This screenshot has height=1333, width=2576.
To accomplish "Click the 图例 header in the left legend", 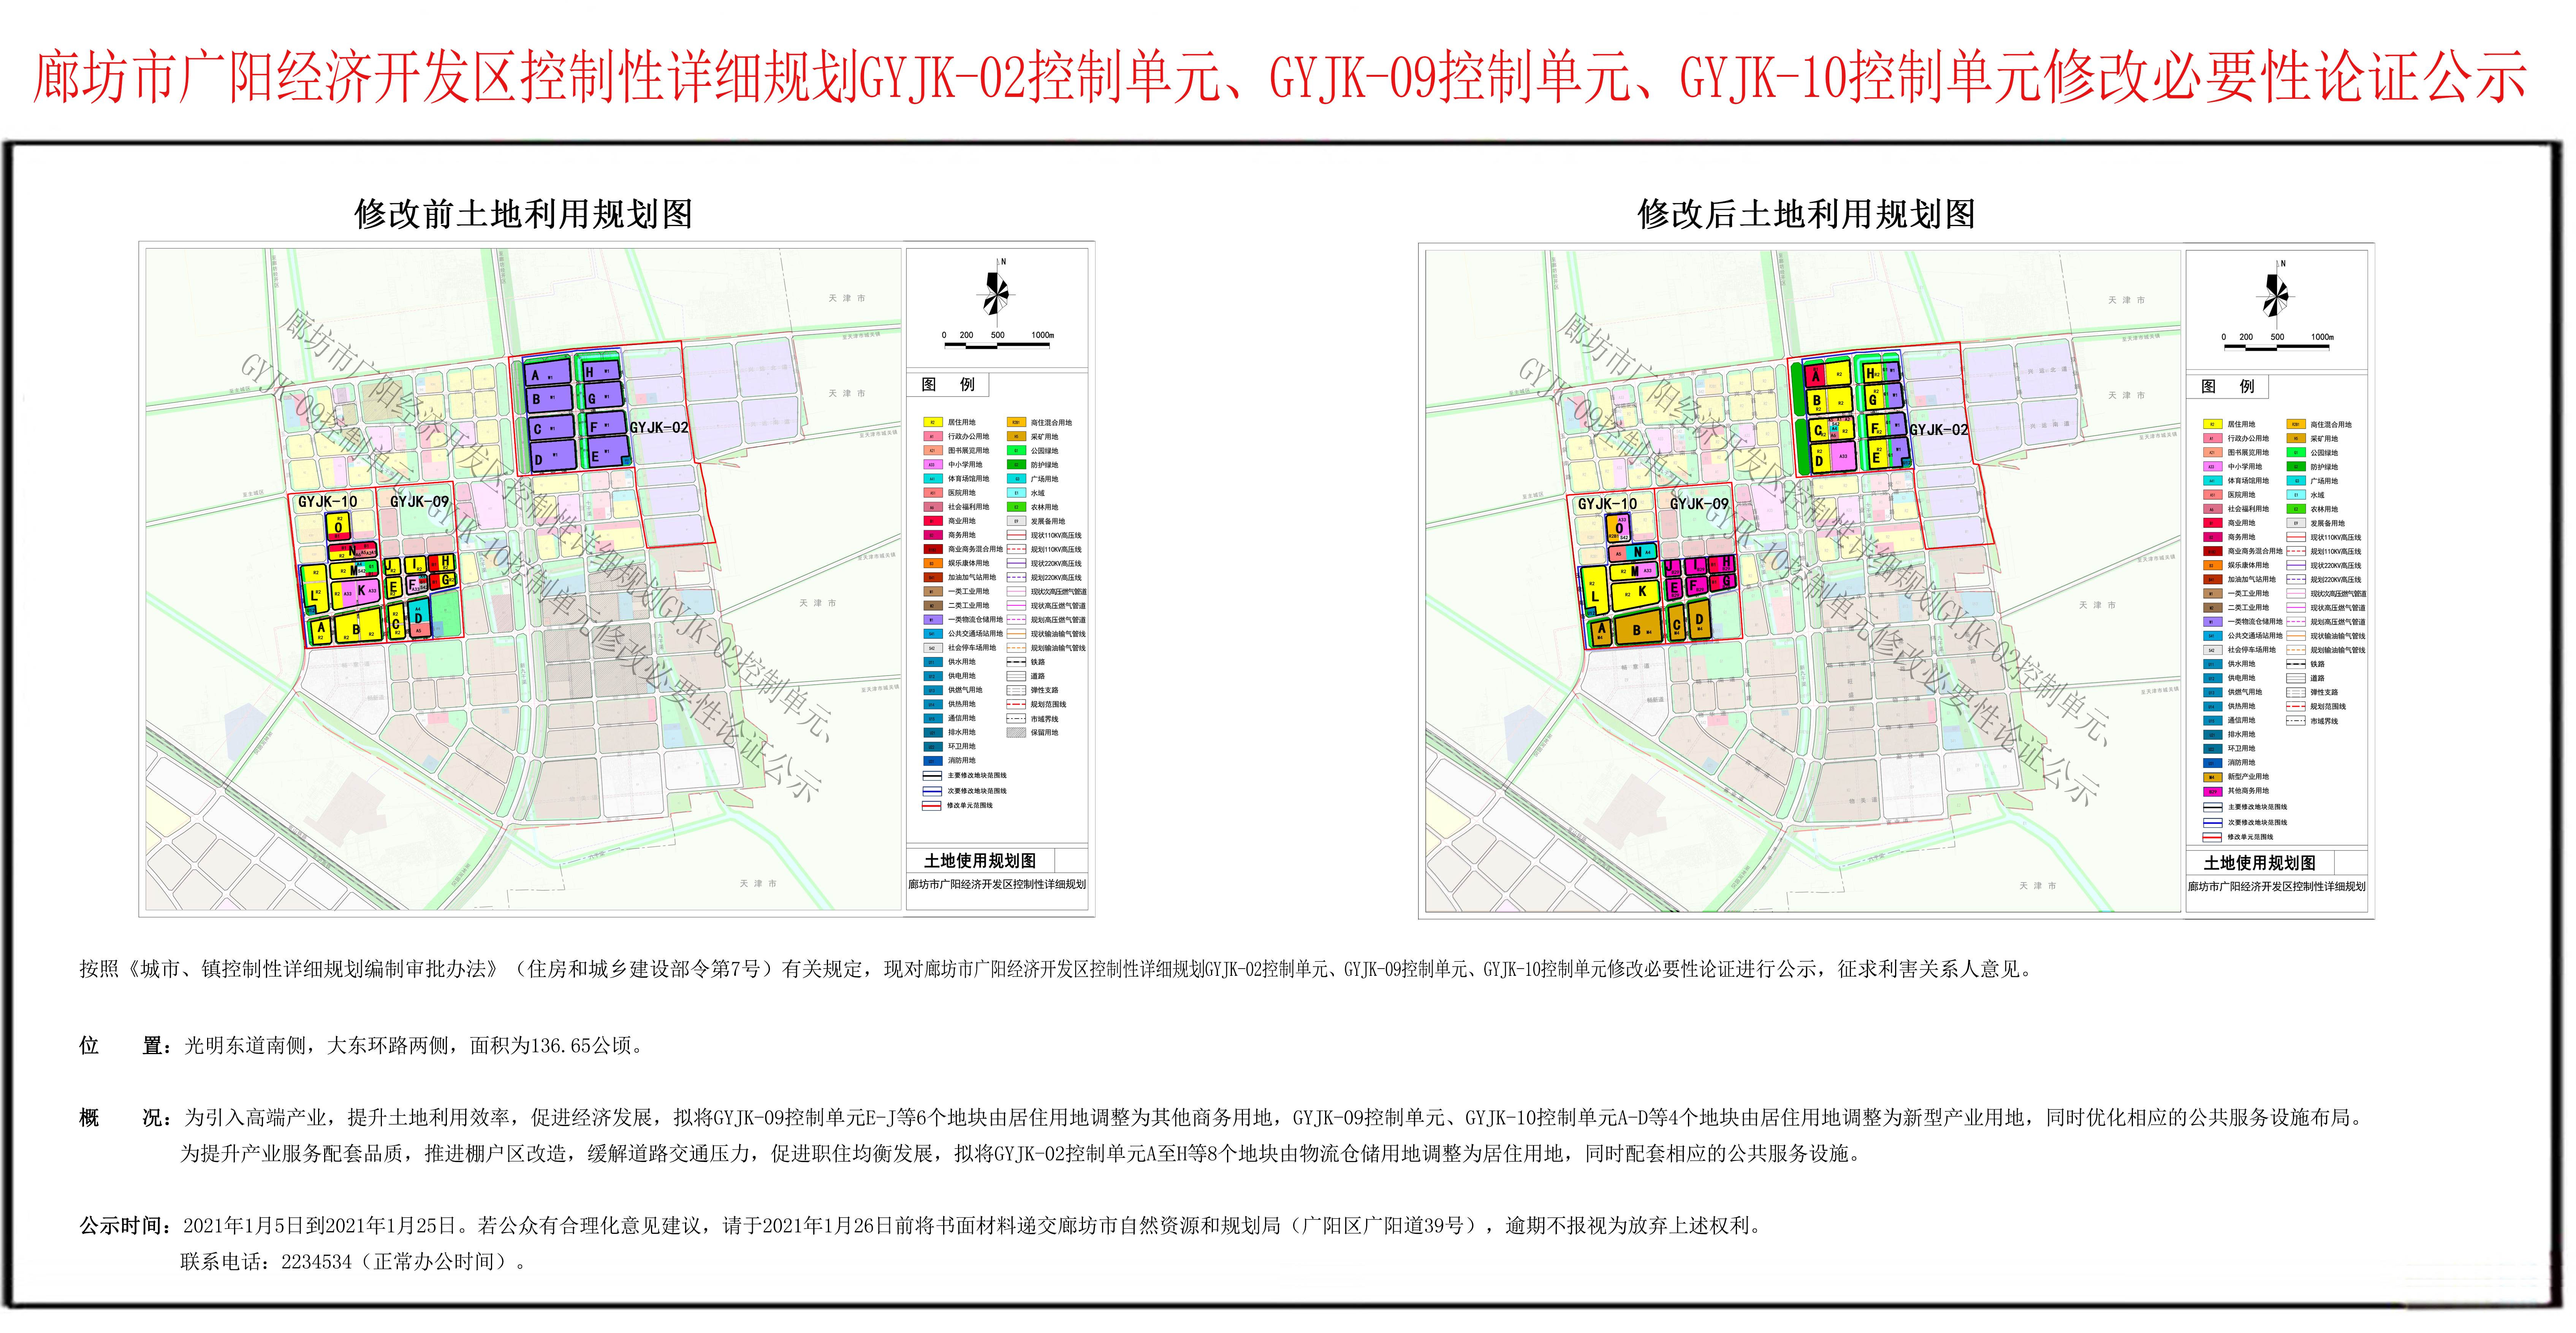I will click(948, 384).
